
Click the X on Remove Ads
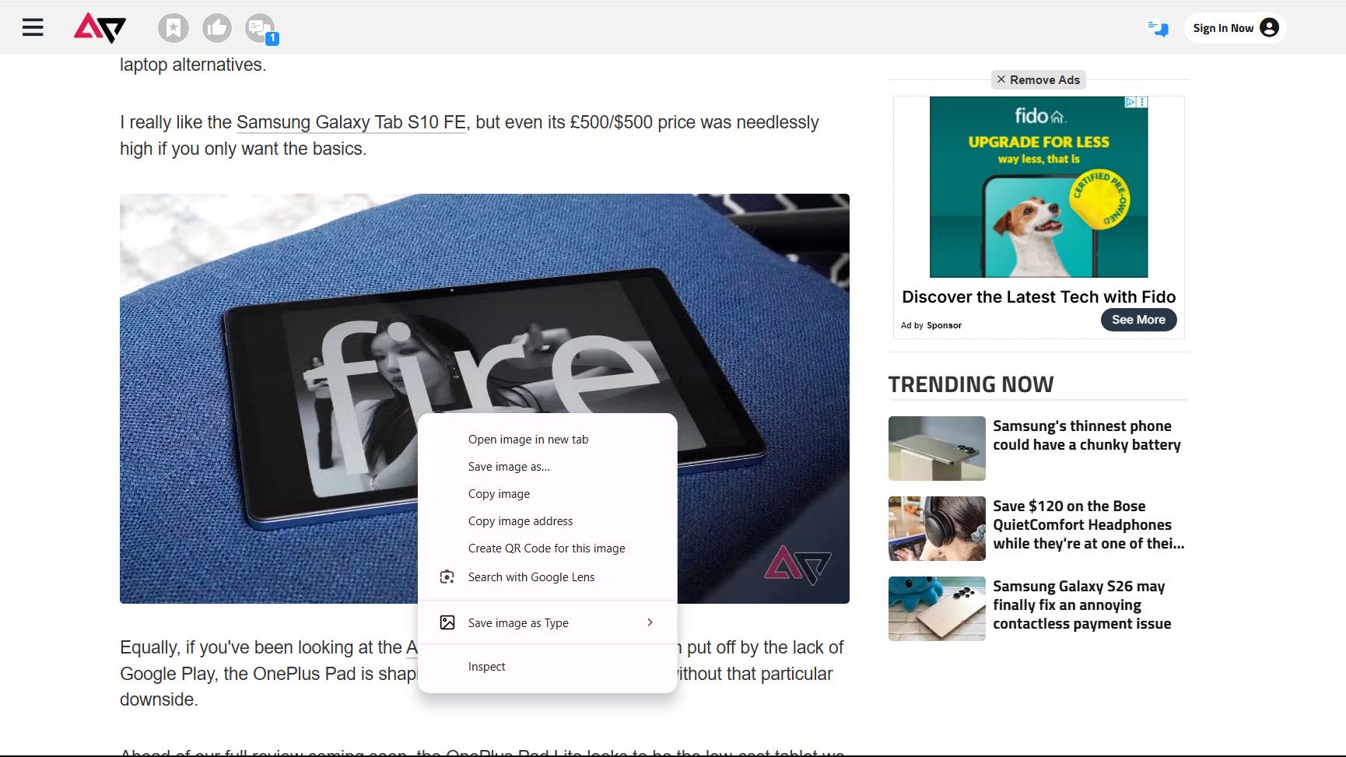(x=1001, y=79)
